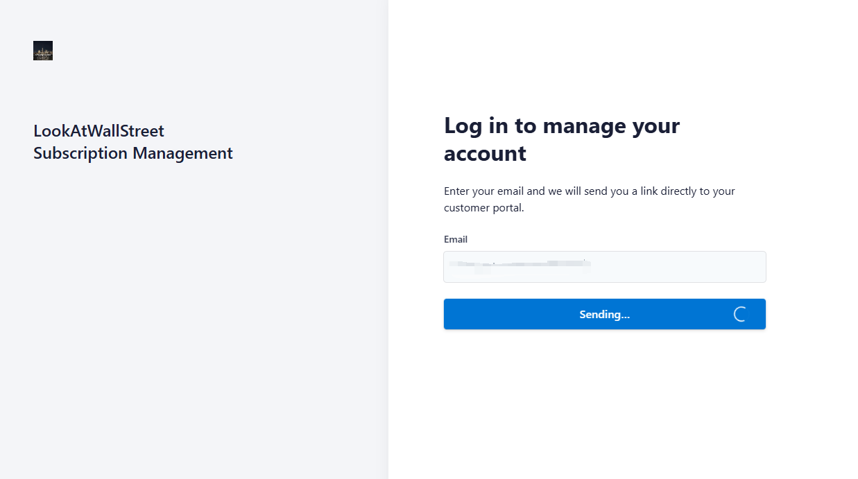Image resolution: width=858 pixels, height=479 pixels.
Task: Click the LookAtWallStreet logo icon
Action: pyautogui.click(x=43, y=51)
